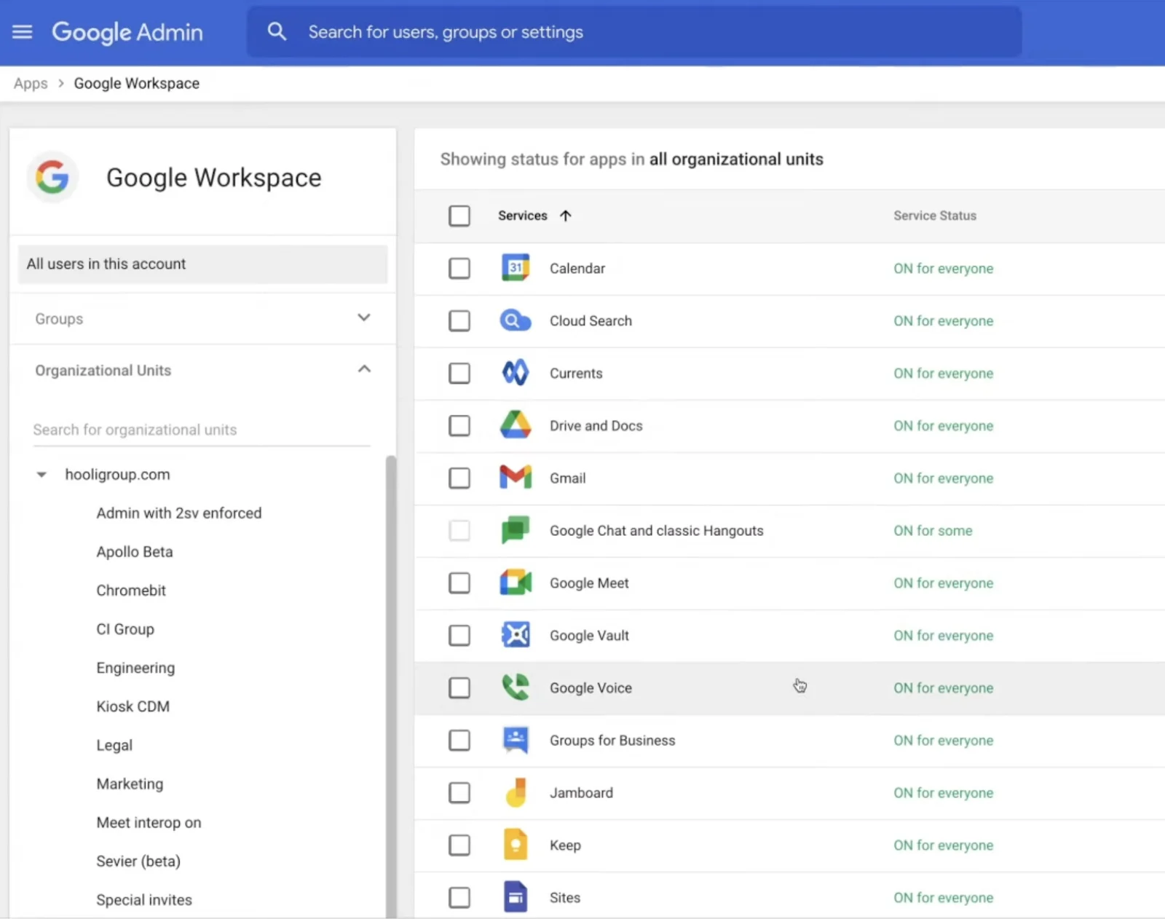Select All users in this account
1165x919 pixels.
pos(202,264)
